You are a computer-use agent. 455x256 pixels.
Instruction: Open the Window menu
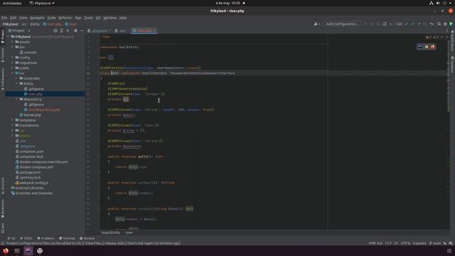coord(110,18)
